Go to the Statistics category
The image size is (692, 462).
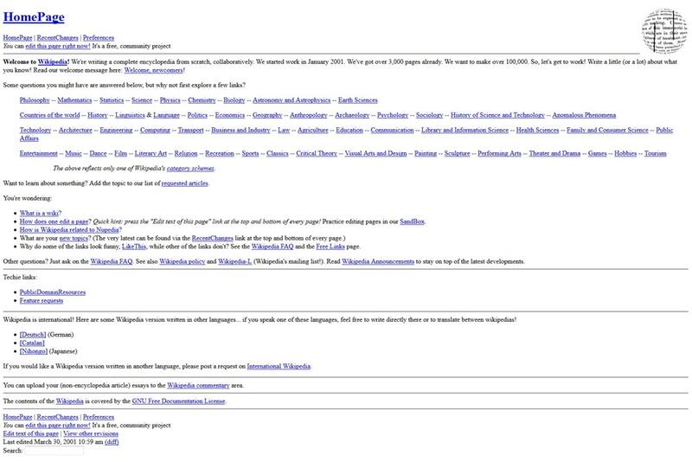(112, 100)
